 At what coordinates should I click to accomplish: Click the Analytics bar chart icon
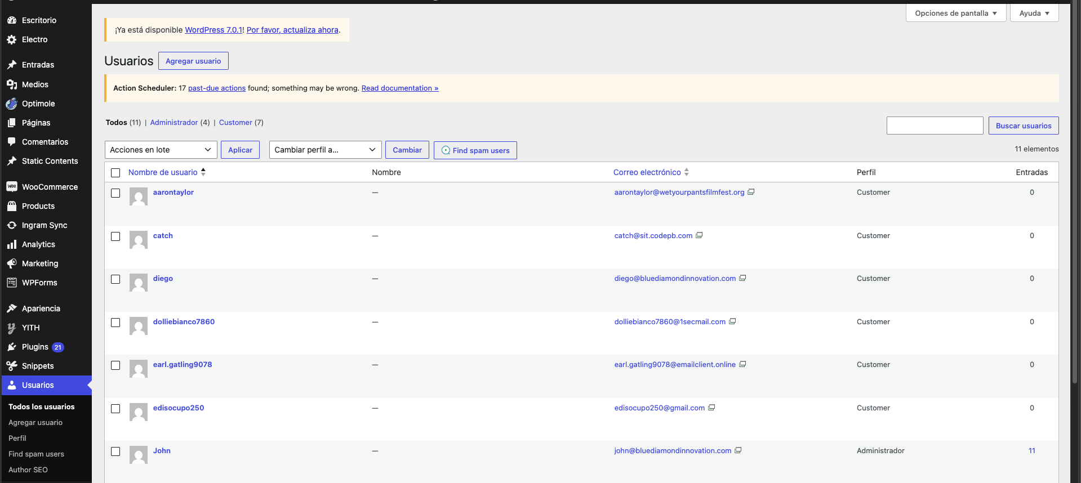[x=12, y=244]
